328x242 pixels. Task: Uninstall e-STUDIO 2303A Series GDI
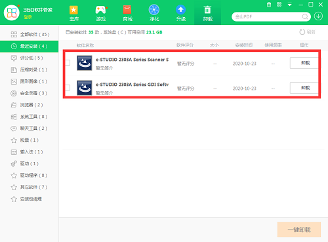click(x=304, y=88)
